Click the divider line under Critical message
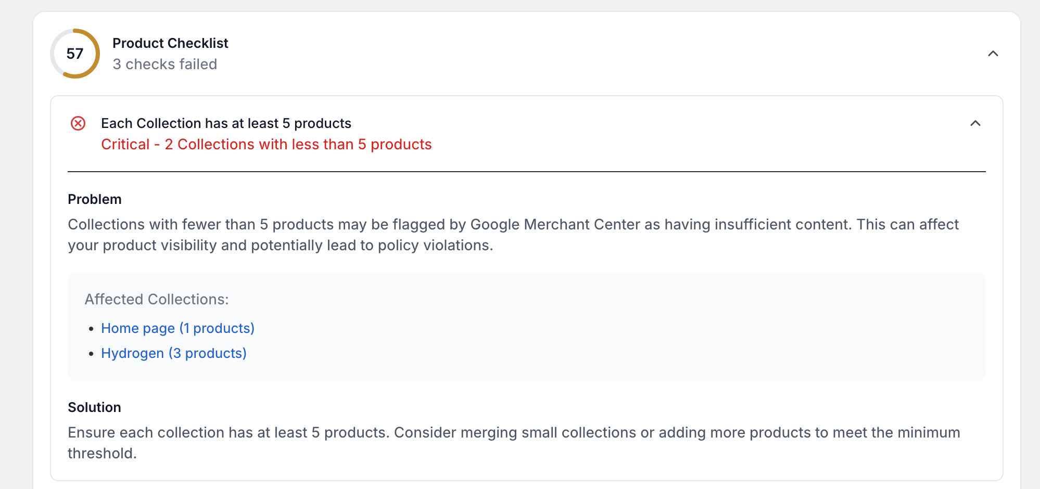 point(526,172)
